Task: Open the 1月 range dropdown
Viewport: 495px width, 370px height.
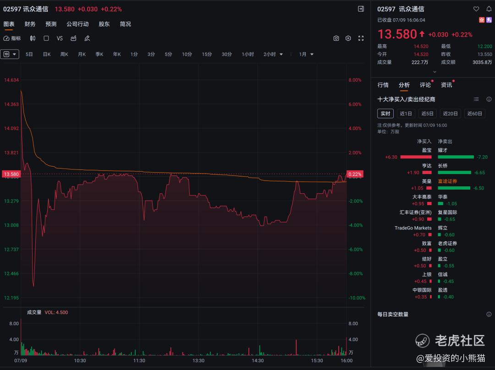Action: tap(306, 54)
